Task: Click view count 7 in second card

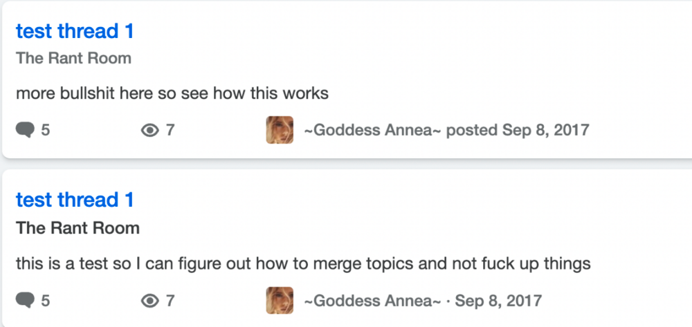Action: click(x=170, y=301)
